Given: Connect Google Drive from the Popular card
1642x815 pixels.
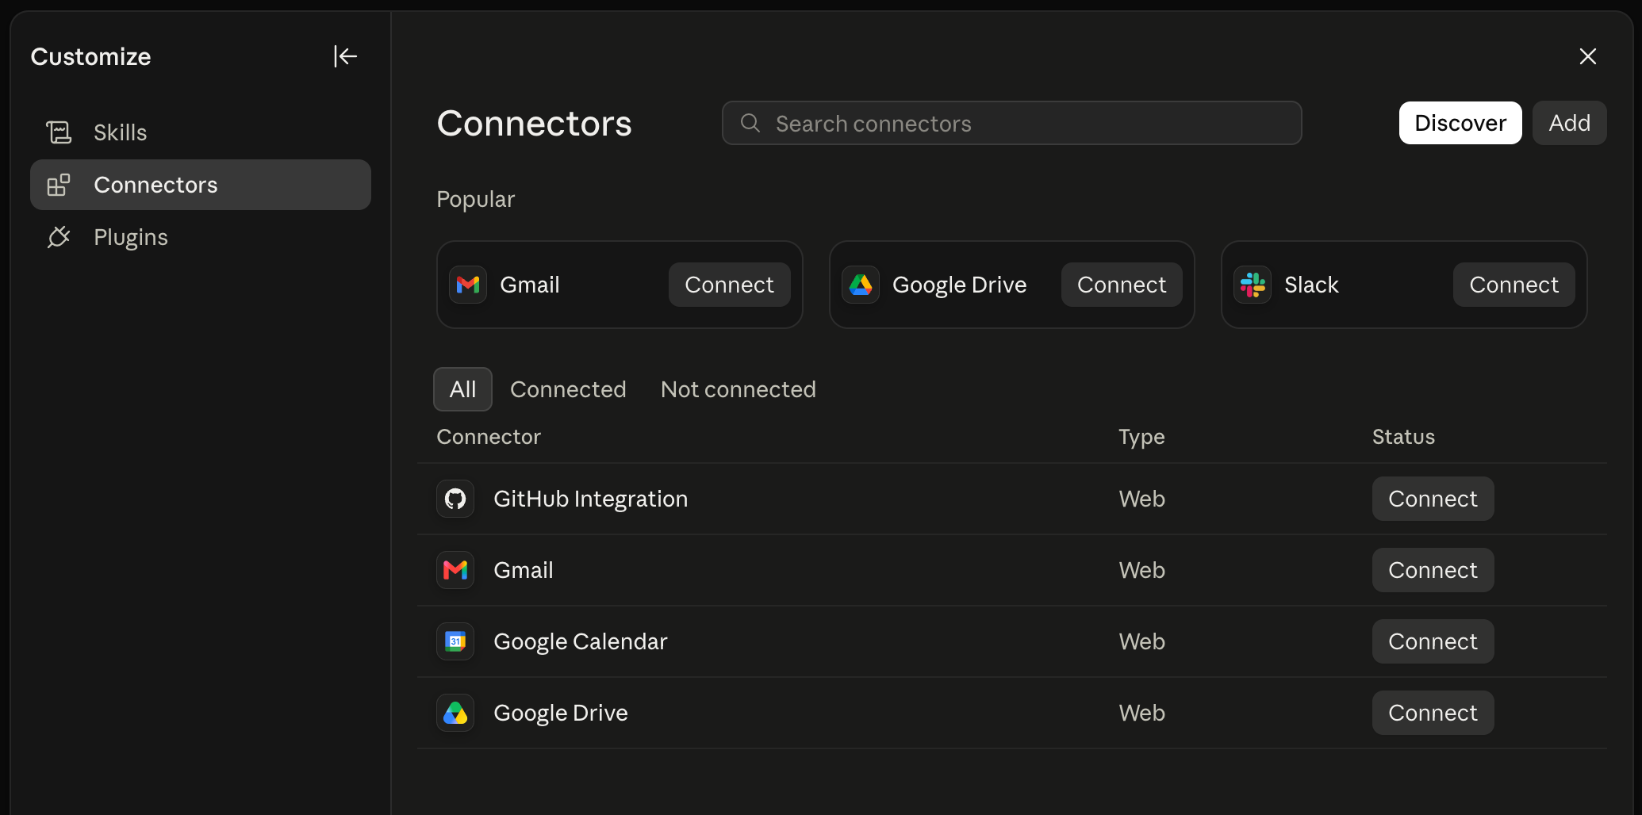Looking at the screenshot, I should (1122, 285).
